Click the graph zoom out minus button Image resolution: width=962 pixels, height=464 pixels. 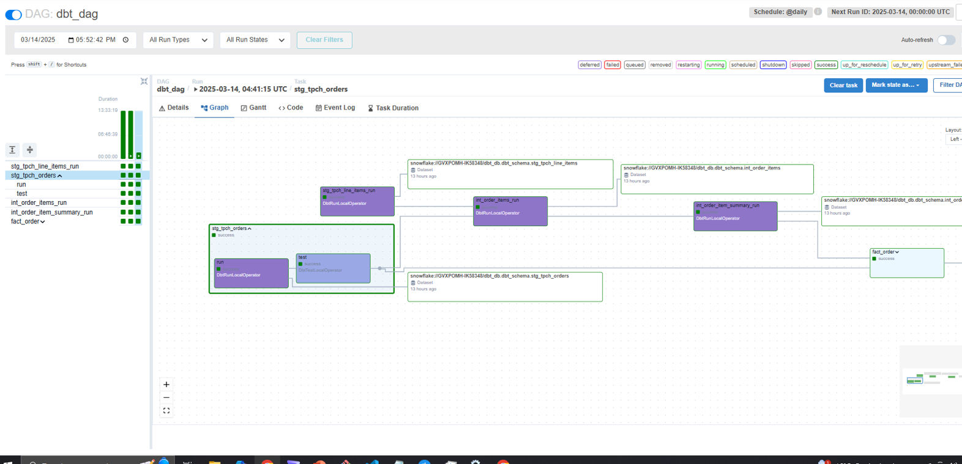click(166, 398)
